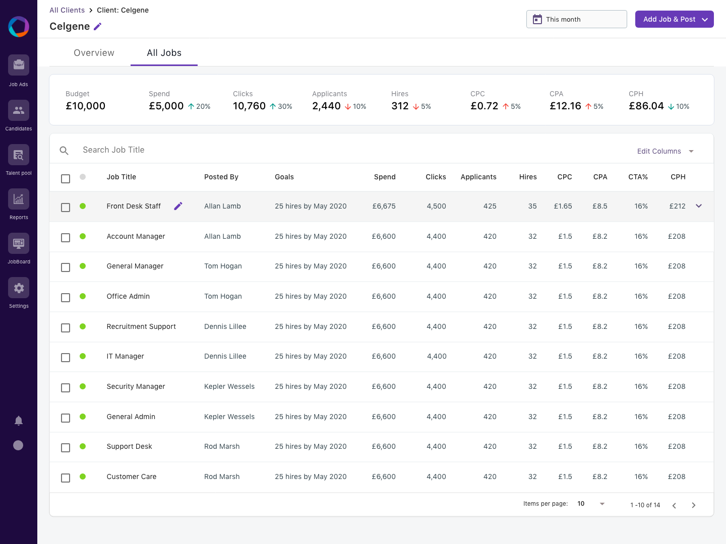Open the Edit Columns dropdown
Screen dimensions: 726x544
pyautogui.click(x=665, y=151)
